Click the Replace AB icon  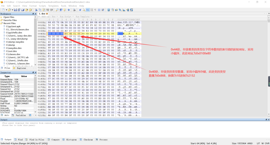click(x=61, y=10)
